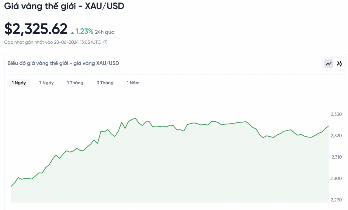
Task: Click the 2,320 axis label
Action: click(x=336, y=136)
